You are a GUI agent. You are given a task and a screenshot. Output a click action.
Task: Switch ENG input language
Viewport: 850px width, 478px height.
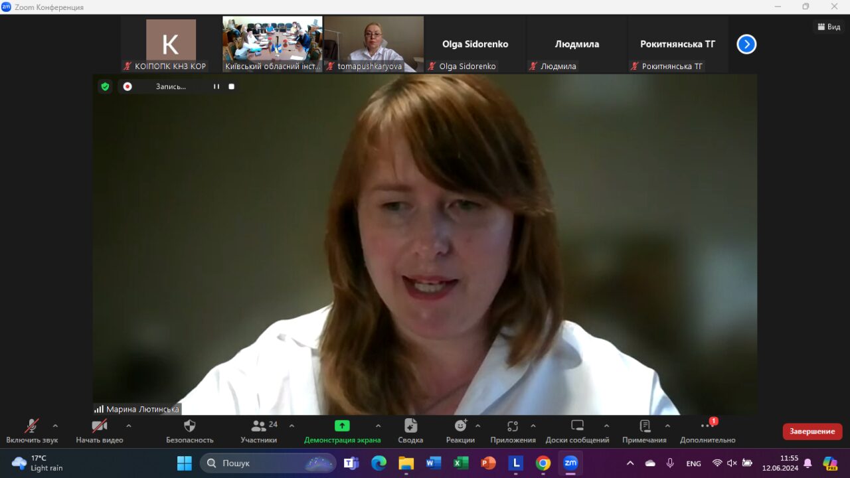[x=693, y=463]
